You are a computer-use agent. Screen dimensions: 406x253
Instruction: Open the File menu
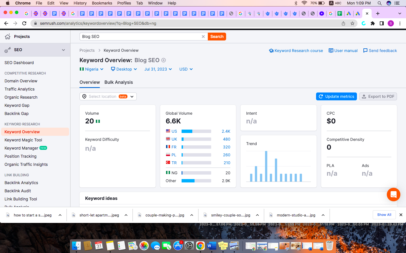(39, 3)
